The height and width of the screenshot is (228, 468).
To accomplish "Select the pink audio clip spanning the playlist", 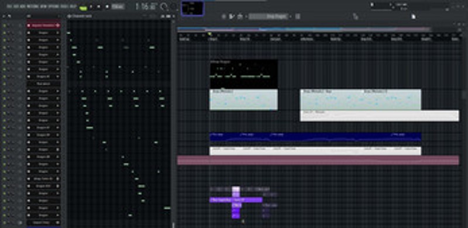I will point(318,160).
